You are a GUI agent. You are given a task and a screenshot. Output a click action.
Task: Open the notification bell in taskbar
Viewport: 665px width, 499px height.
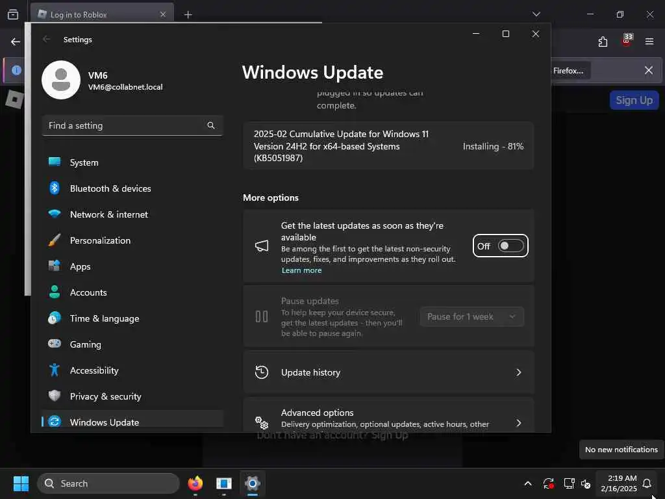click(x=647, y=483)
